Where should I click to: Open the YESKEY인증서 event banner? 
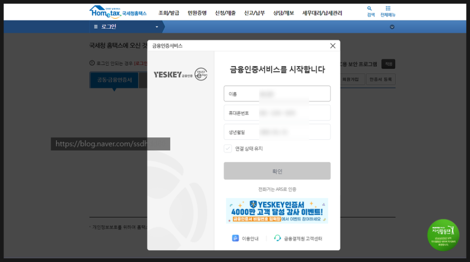coord(277,211)
